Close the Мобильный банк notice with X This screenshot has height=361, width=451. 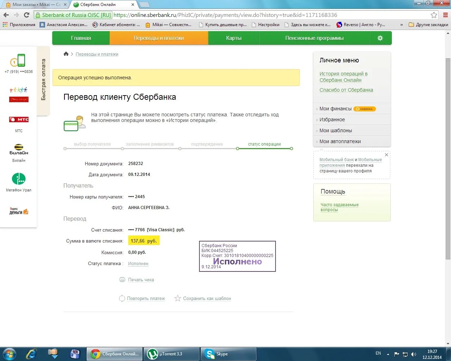tap(387, 155)
